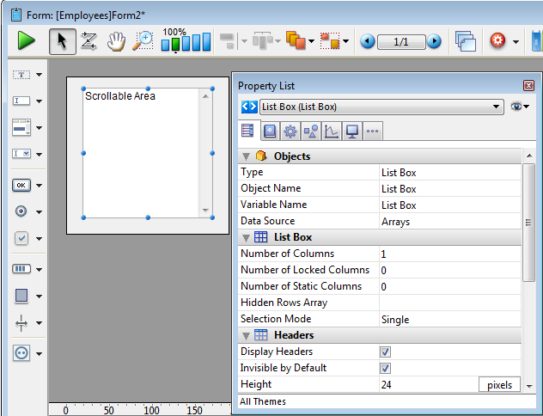The image size is (543, 416).
Task: Activate the hand pan tool
Action: pyautogui.click(x=116, y=40)
